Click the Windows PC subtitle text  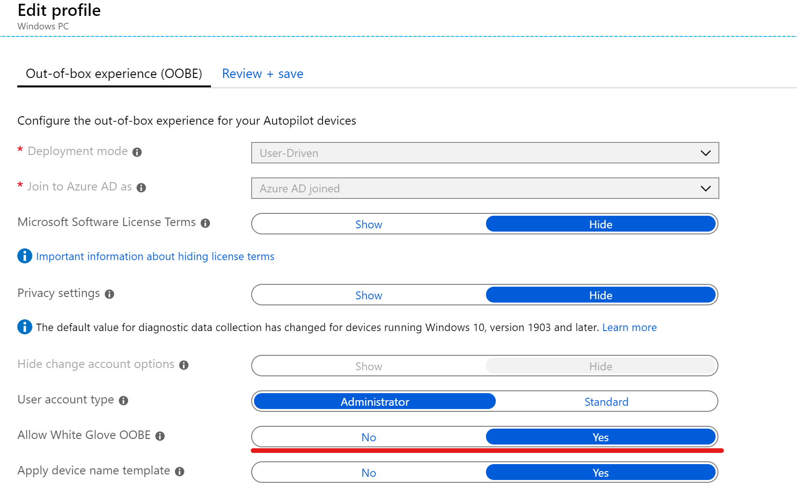tap(43, 26)
